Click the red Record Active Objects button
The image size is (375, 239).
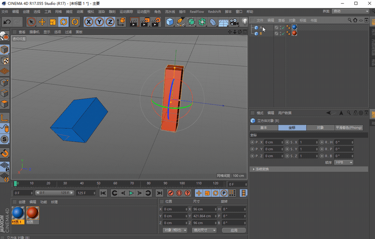coord(171,193)
